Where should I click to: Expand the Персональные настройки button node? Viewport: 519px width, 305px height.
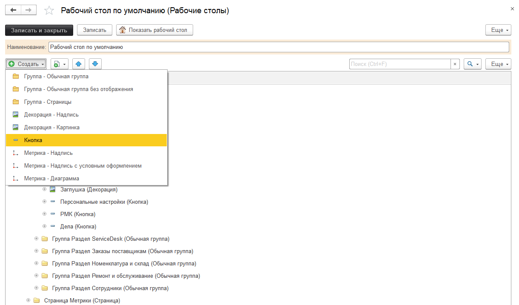pyautogui.click(x=44, y=202)
